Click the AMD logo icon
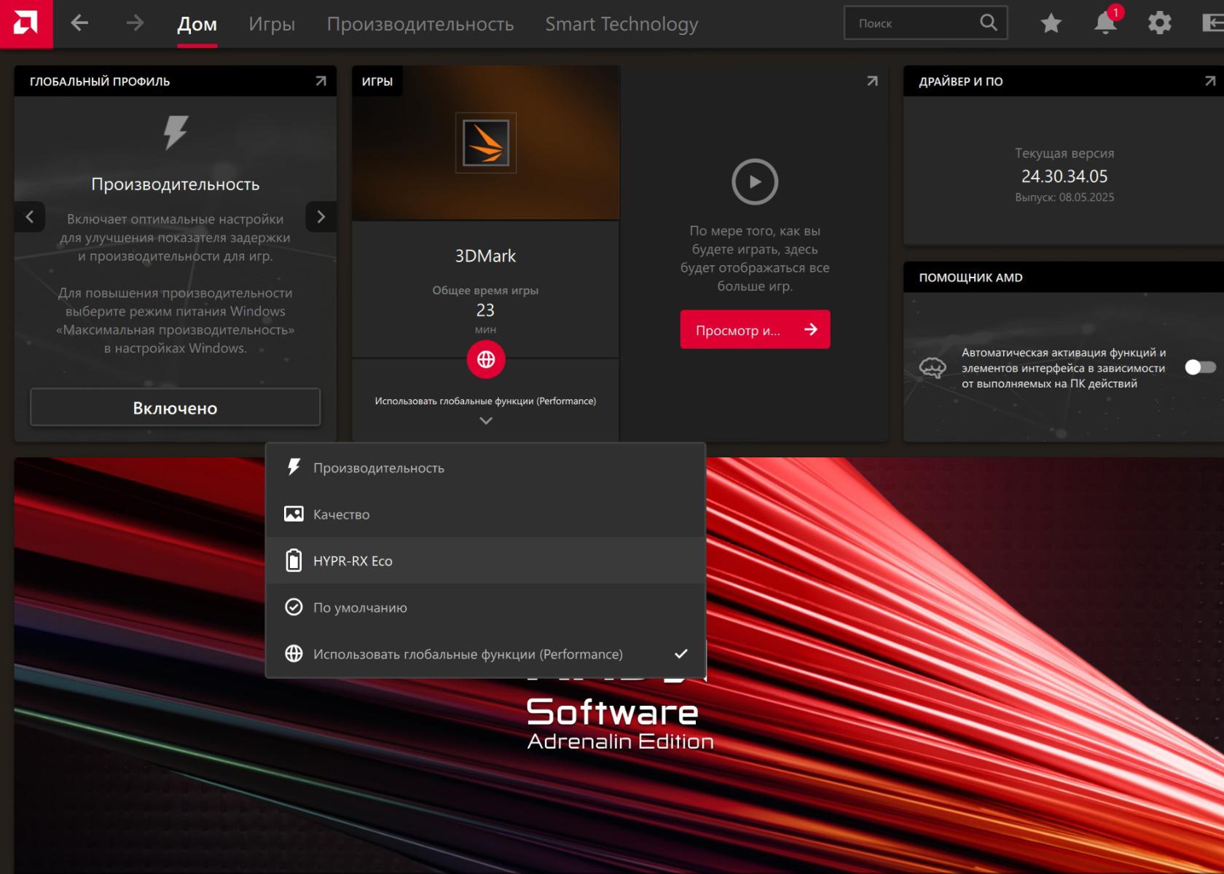The width and height of the screenshot is (1224, 874). [x=25, y=24]
